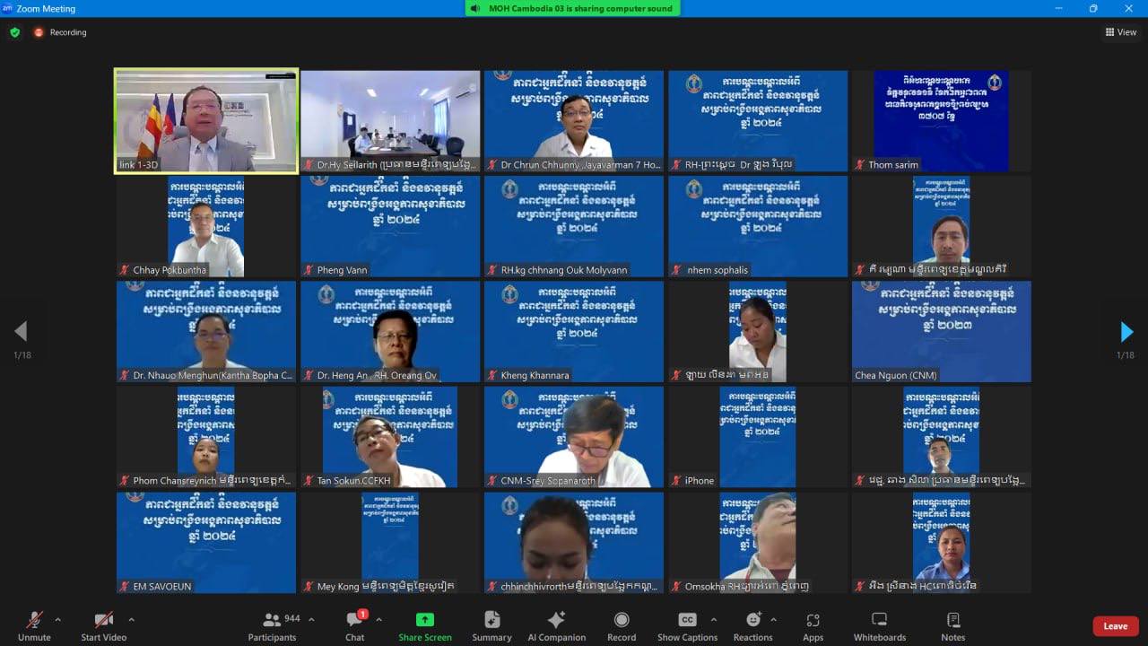Expand the arrow next to Reactions
1148x646 pixels.
click(x=773, y=619)
